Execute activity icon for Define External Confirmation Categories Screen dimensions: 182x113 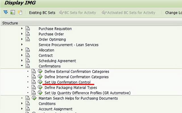40,71
